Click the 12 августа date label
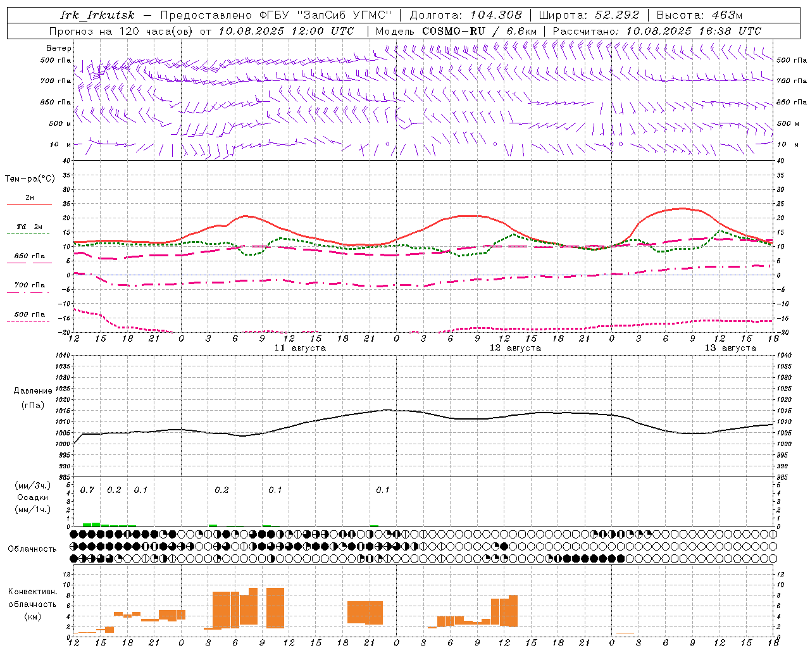Image resolution: width=810 pixels, height=648 pixels. (515, 348)
